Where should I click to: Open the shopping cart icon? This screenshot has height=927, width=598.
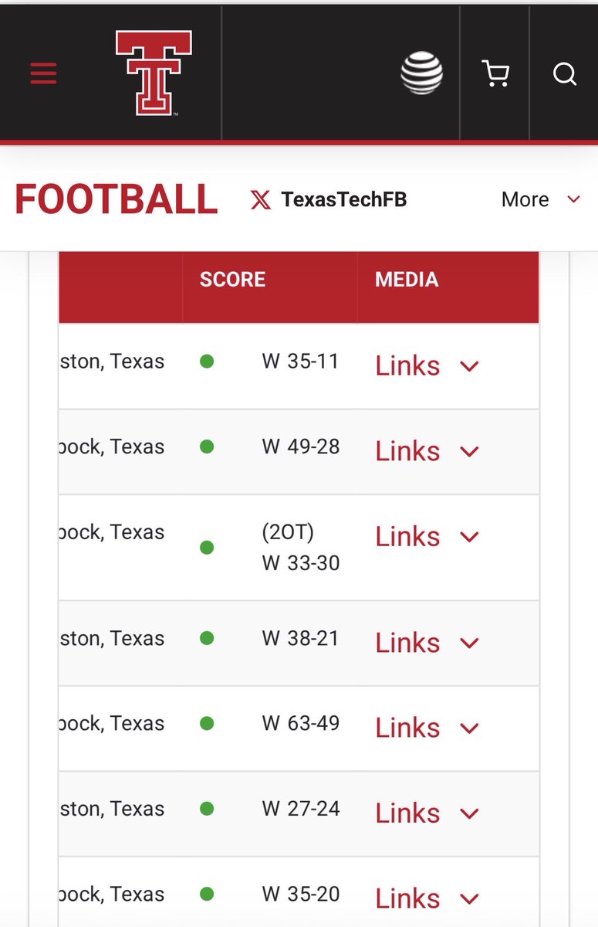[495, 74]
